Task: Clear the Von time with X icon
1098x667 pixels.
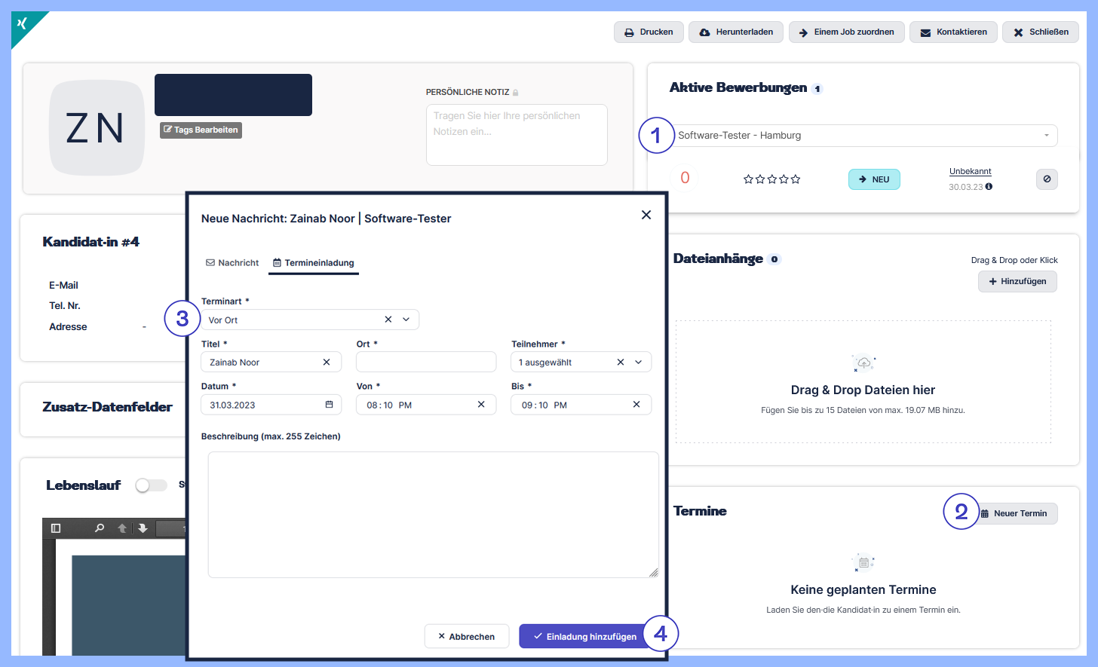Action: 481,405
